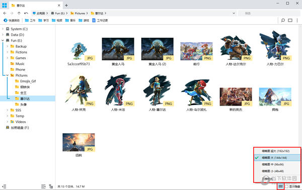302x190 pixels.
Task: Choose 缩略图 超大 (192x192) view option
Action: pyautogui.click(x=277, y=151)
